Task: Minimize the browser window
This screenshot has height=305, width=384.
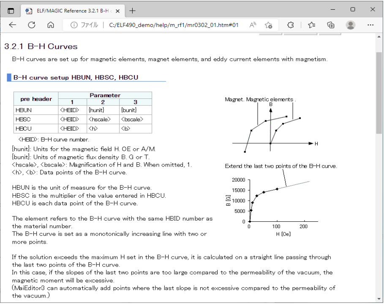Action: tap(333, 10)
